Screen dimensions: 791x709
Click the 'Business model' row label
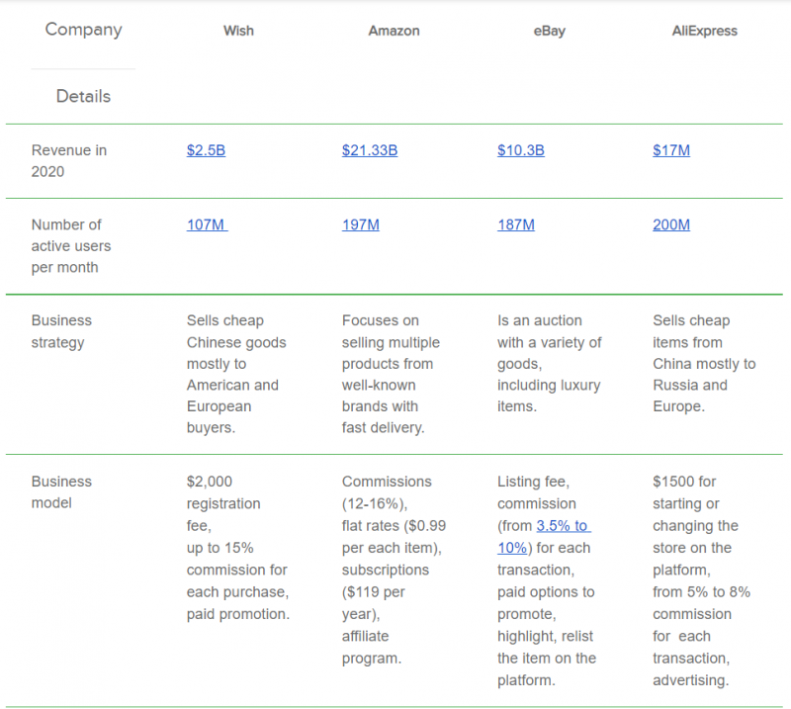click(x=61, y=492)
